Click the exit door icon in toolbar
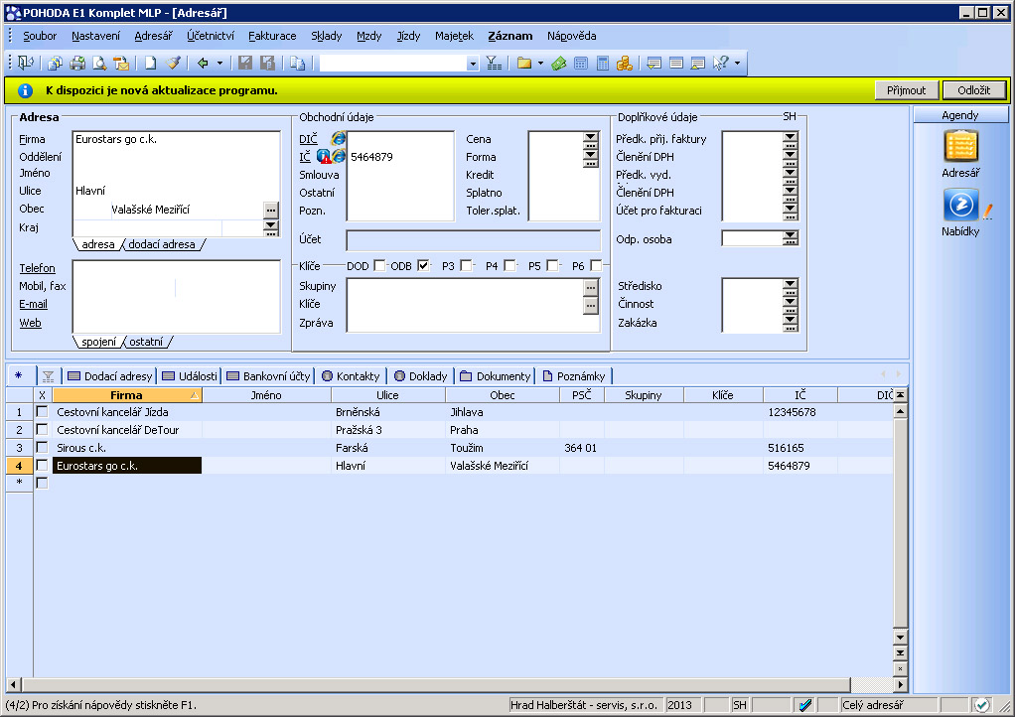Screen dimensions: 1015x717 26,63
